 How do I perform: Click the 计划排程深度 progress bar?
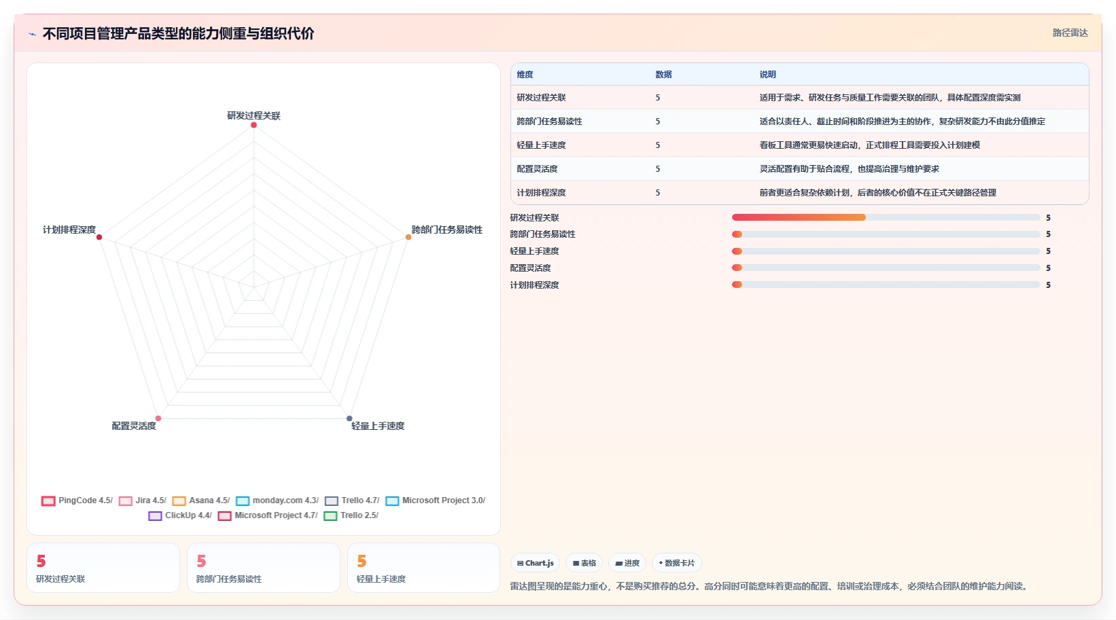coord(886,285)
